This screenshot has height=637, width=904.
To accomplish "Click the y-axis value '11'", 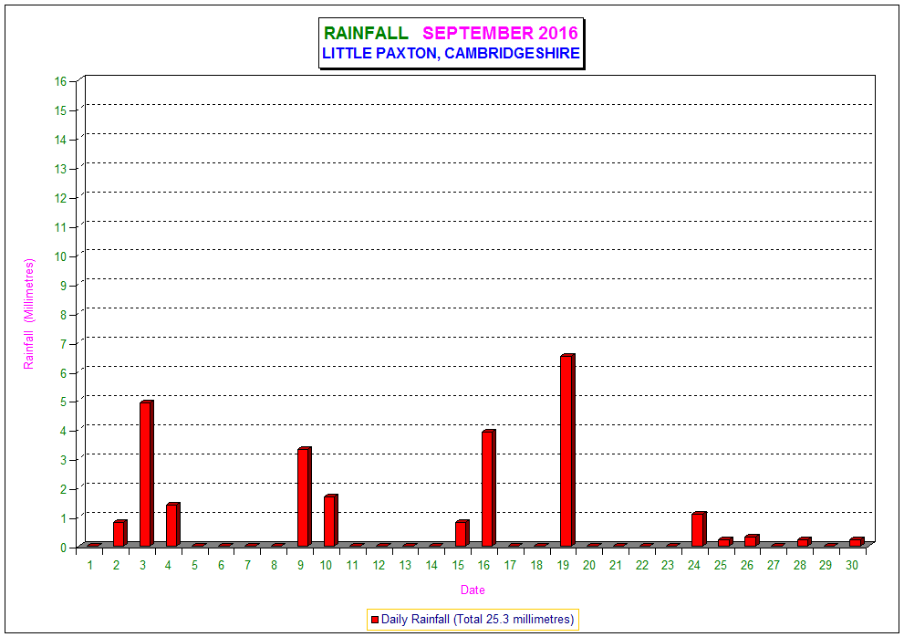I will [61, 227].
